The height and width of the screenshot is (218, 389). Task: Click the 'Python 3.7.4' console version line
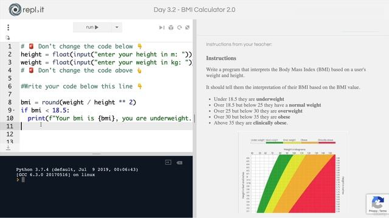77,170
